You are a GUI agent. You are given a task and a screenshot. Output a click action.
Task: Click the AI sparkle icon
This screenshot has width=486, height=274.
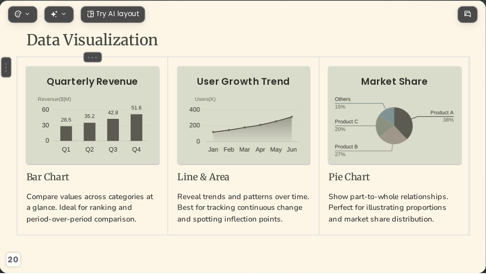(x=54, y=14)
